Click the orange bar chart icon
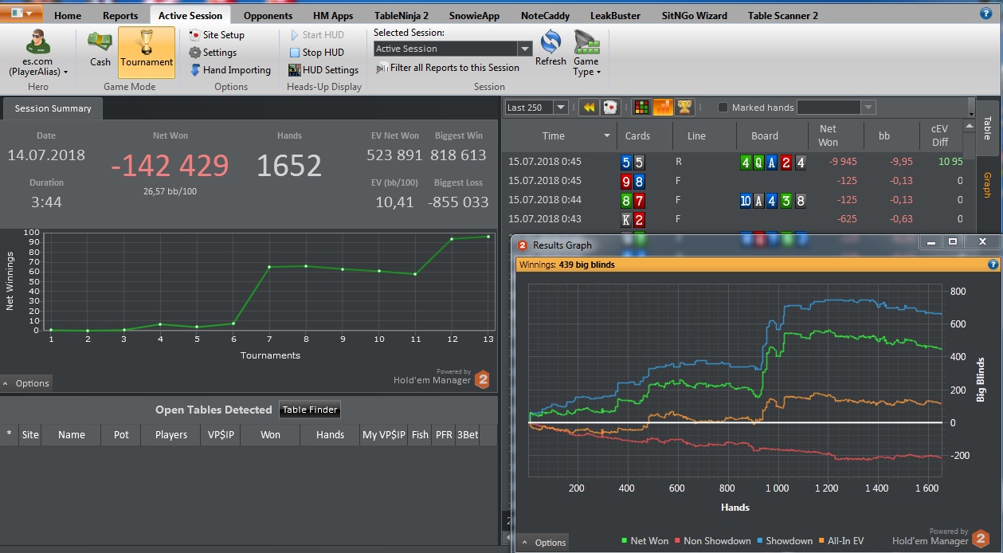 (x=662, y=108)
